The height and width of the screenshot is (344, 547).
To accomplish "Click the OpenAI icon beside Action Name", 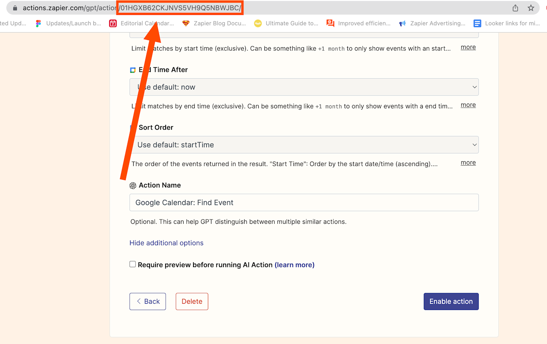I will (133, 186).
